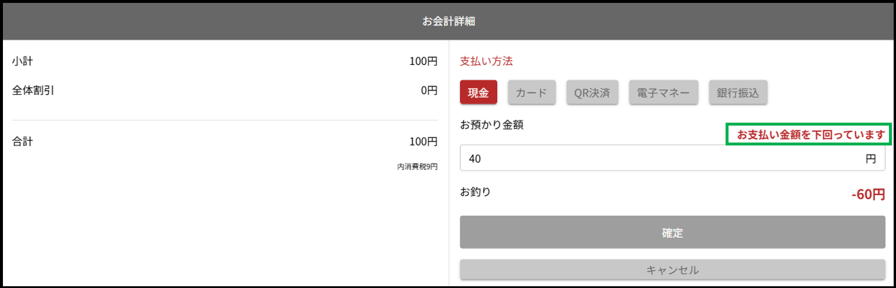Click the 円 suffix in amount field
896x288 pixels.
(x=871, y=158)
